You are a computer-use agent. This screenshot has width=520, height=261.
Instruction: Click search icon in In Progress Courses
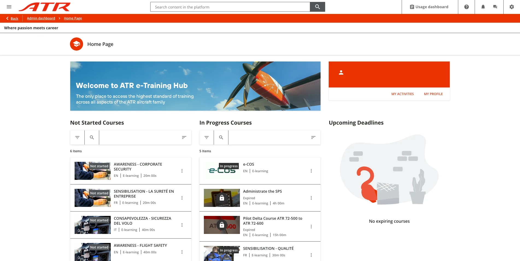point(221,137)
